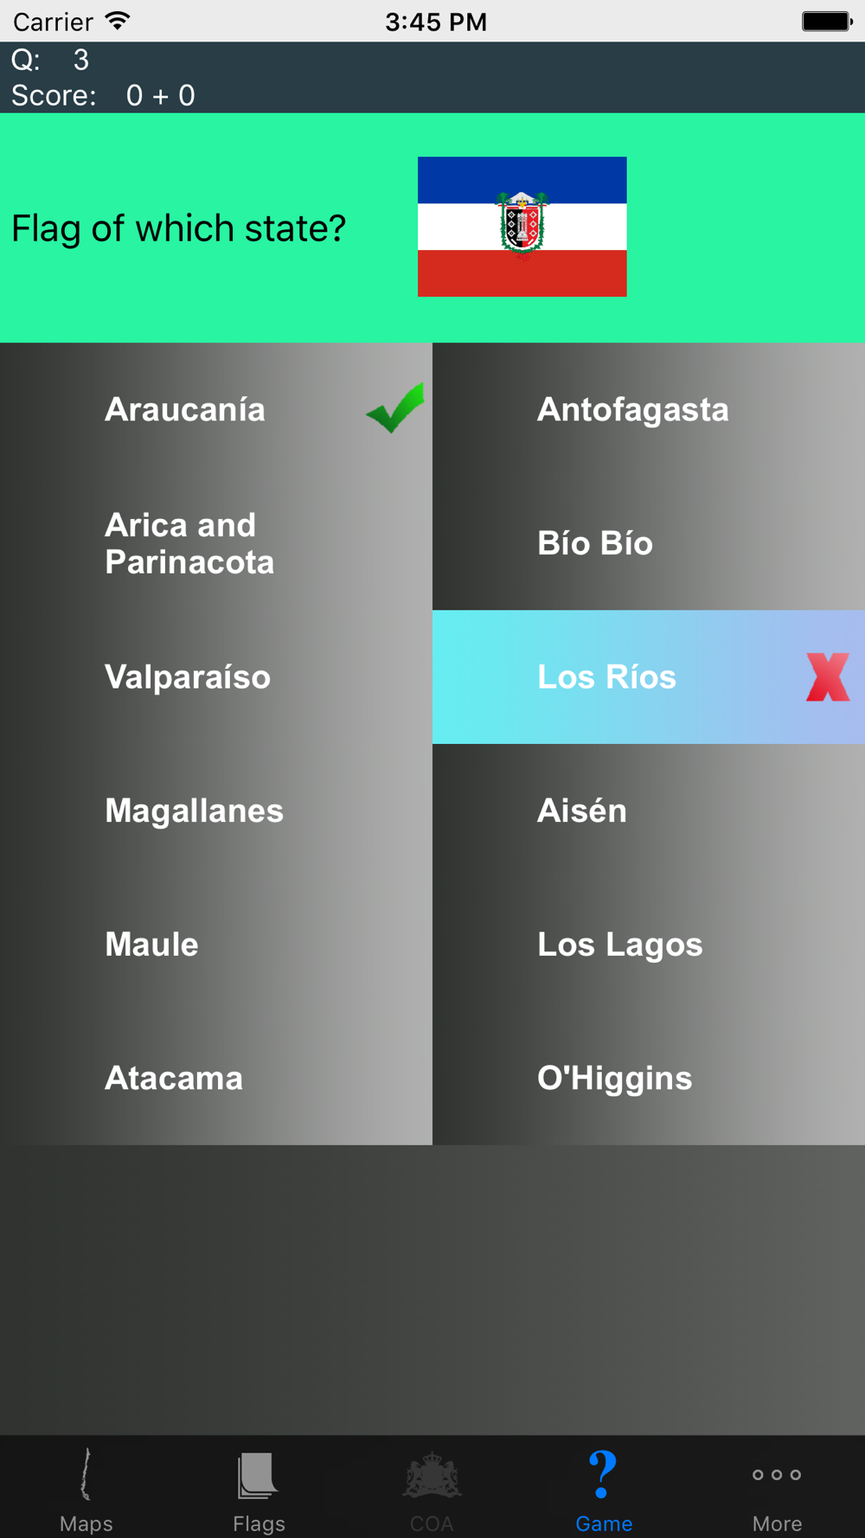This screenshot has height=1538, width=865.
Task: Open the More tab with three dots
Action: [x=777, y=1488]
